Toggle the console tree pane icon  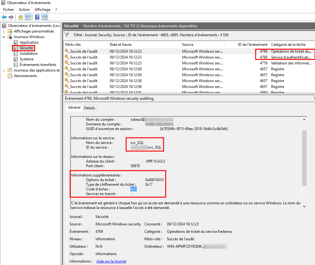point(28,17)
